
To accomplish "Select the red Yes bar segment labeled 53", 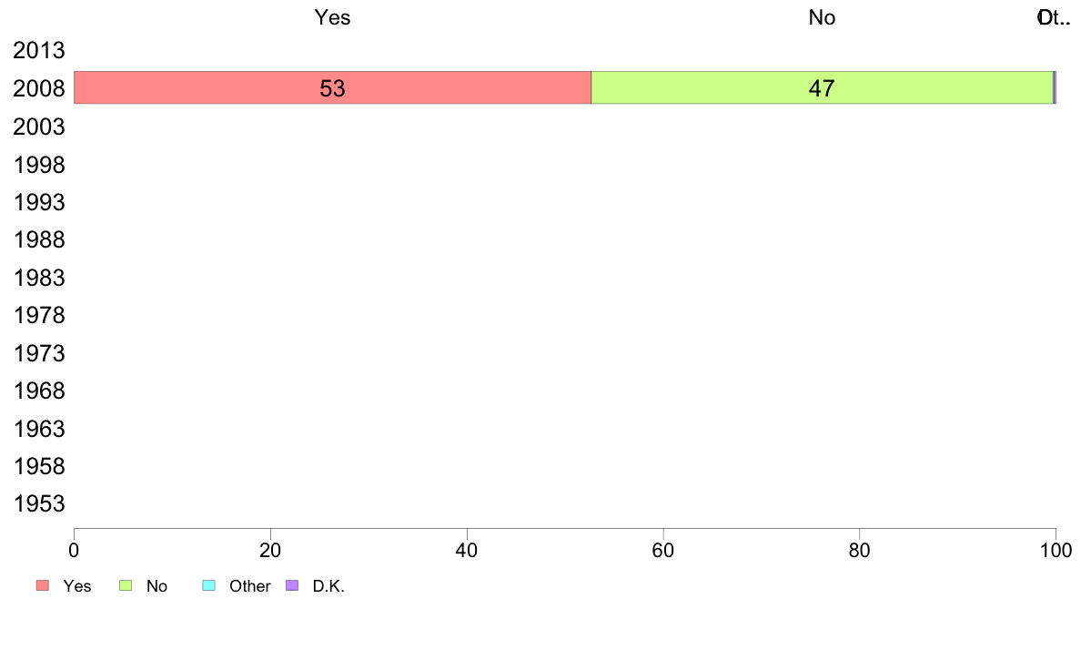I will click(332, 87).
